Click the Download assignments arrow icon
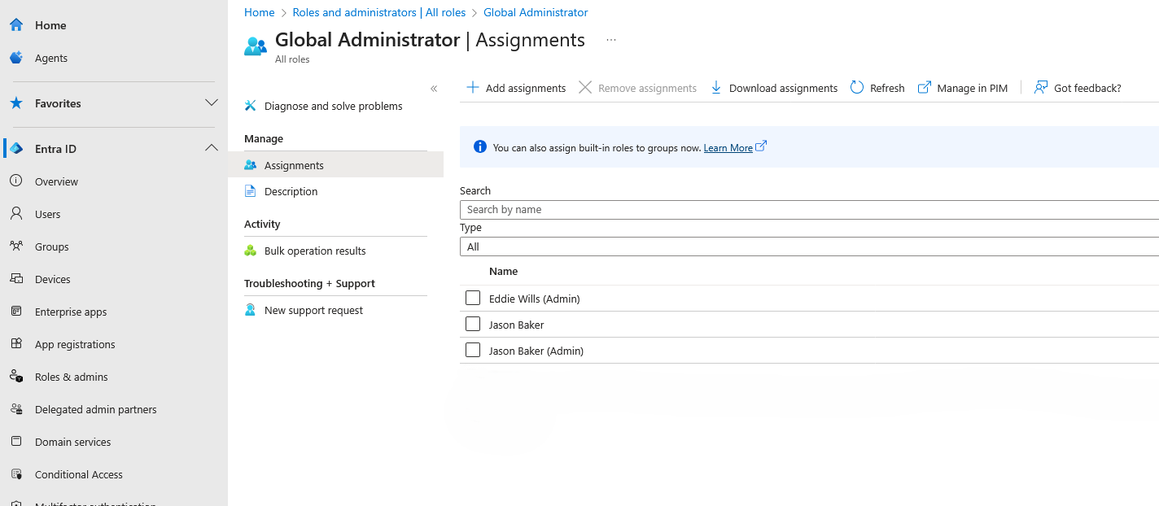This screenshot has height=506, width=1159. point(716,88)
